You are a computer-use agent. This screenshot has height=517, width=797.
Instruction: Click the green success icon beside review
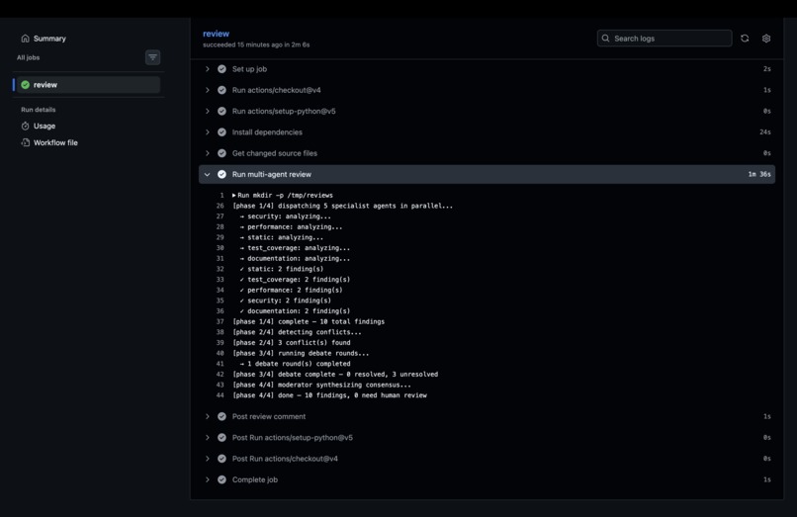pyautogui.click(x=26, y=85)
